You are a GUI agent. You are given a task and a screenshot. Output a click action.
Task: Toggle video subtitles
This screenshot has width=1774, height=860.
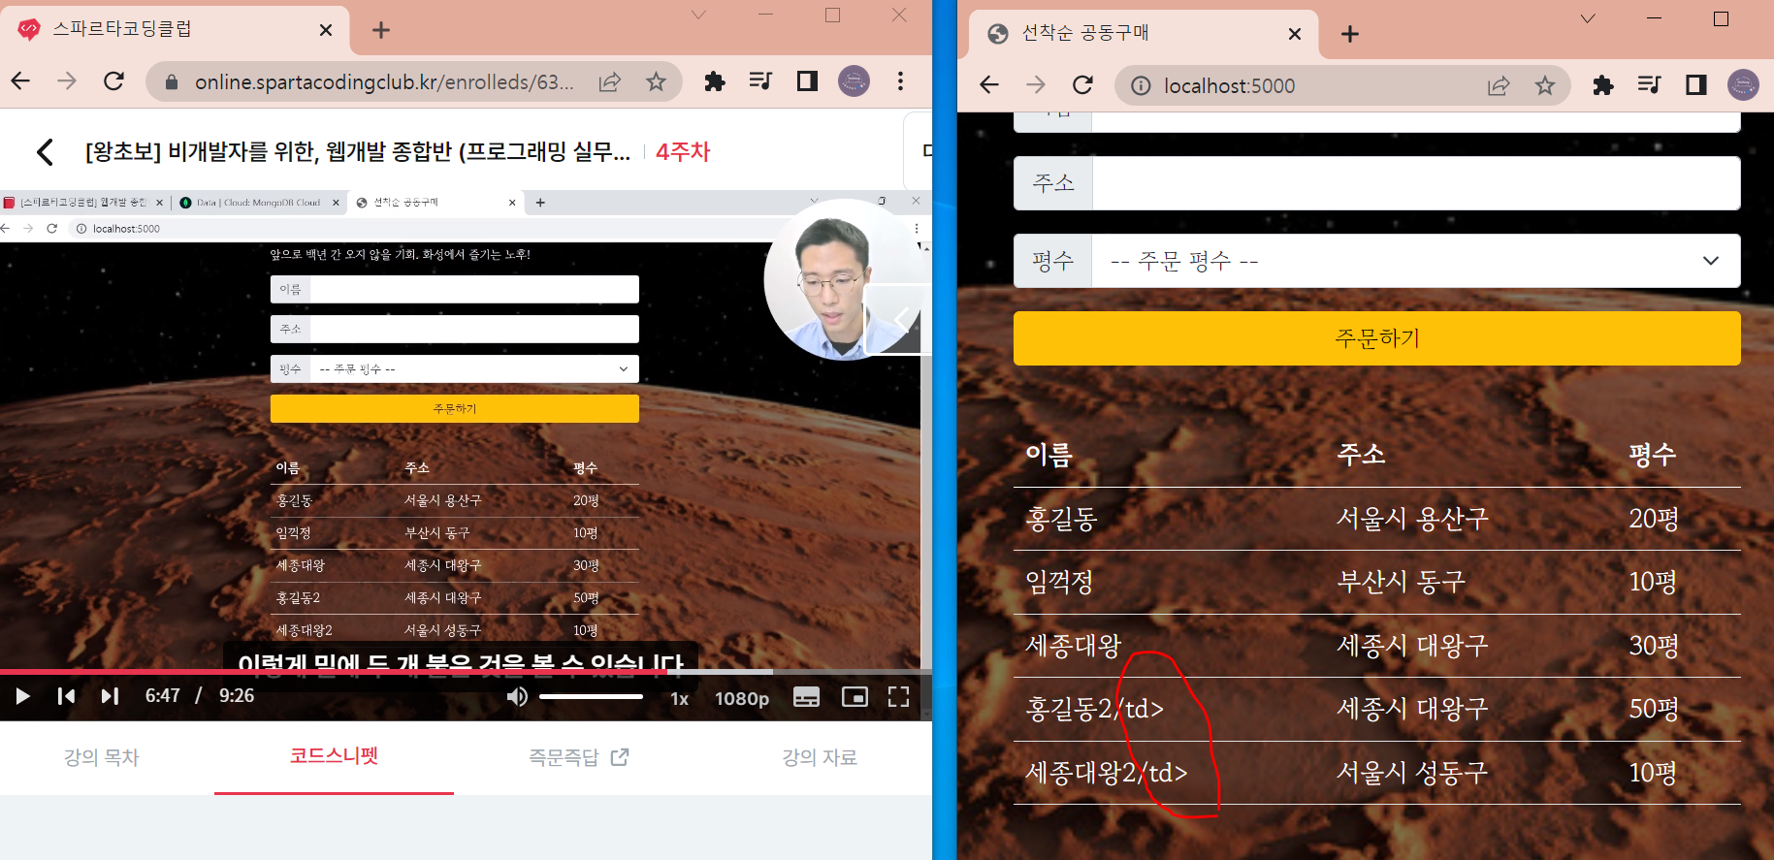pos(806,697)
